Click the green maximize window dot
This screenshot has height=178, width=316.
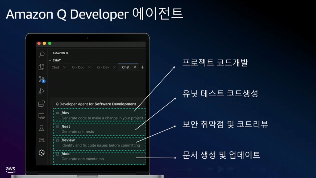[50, 44]
